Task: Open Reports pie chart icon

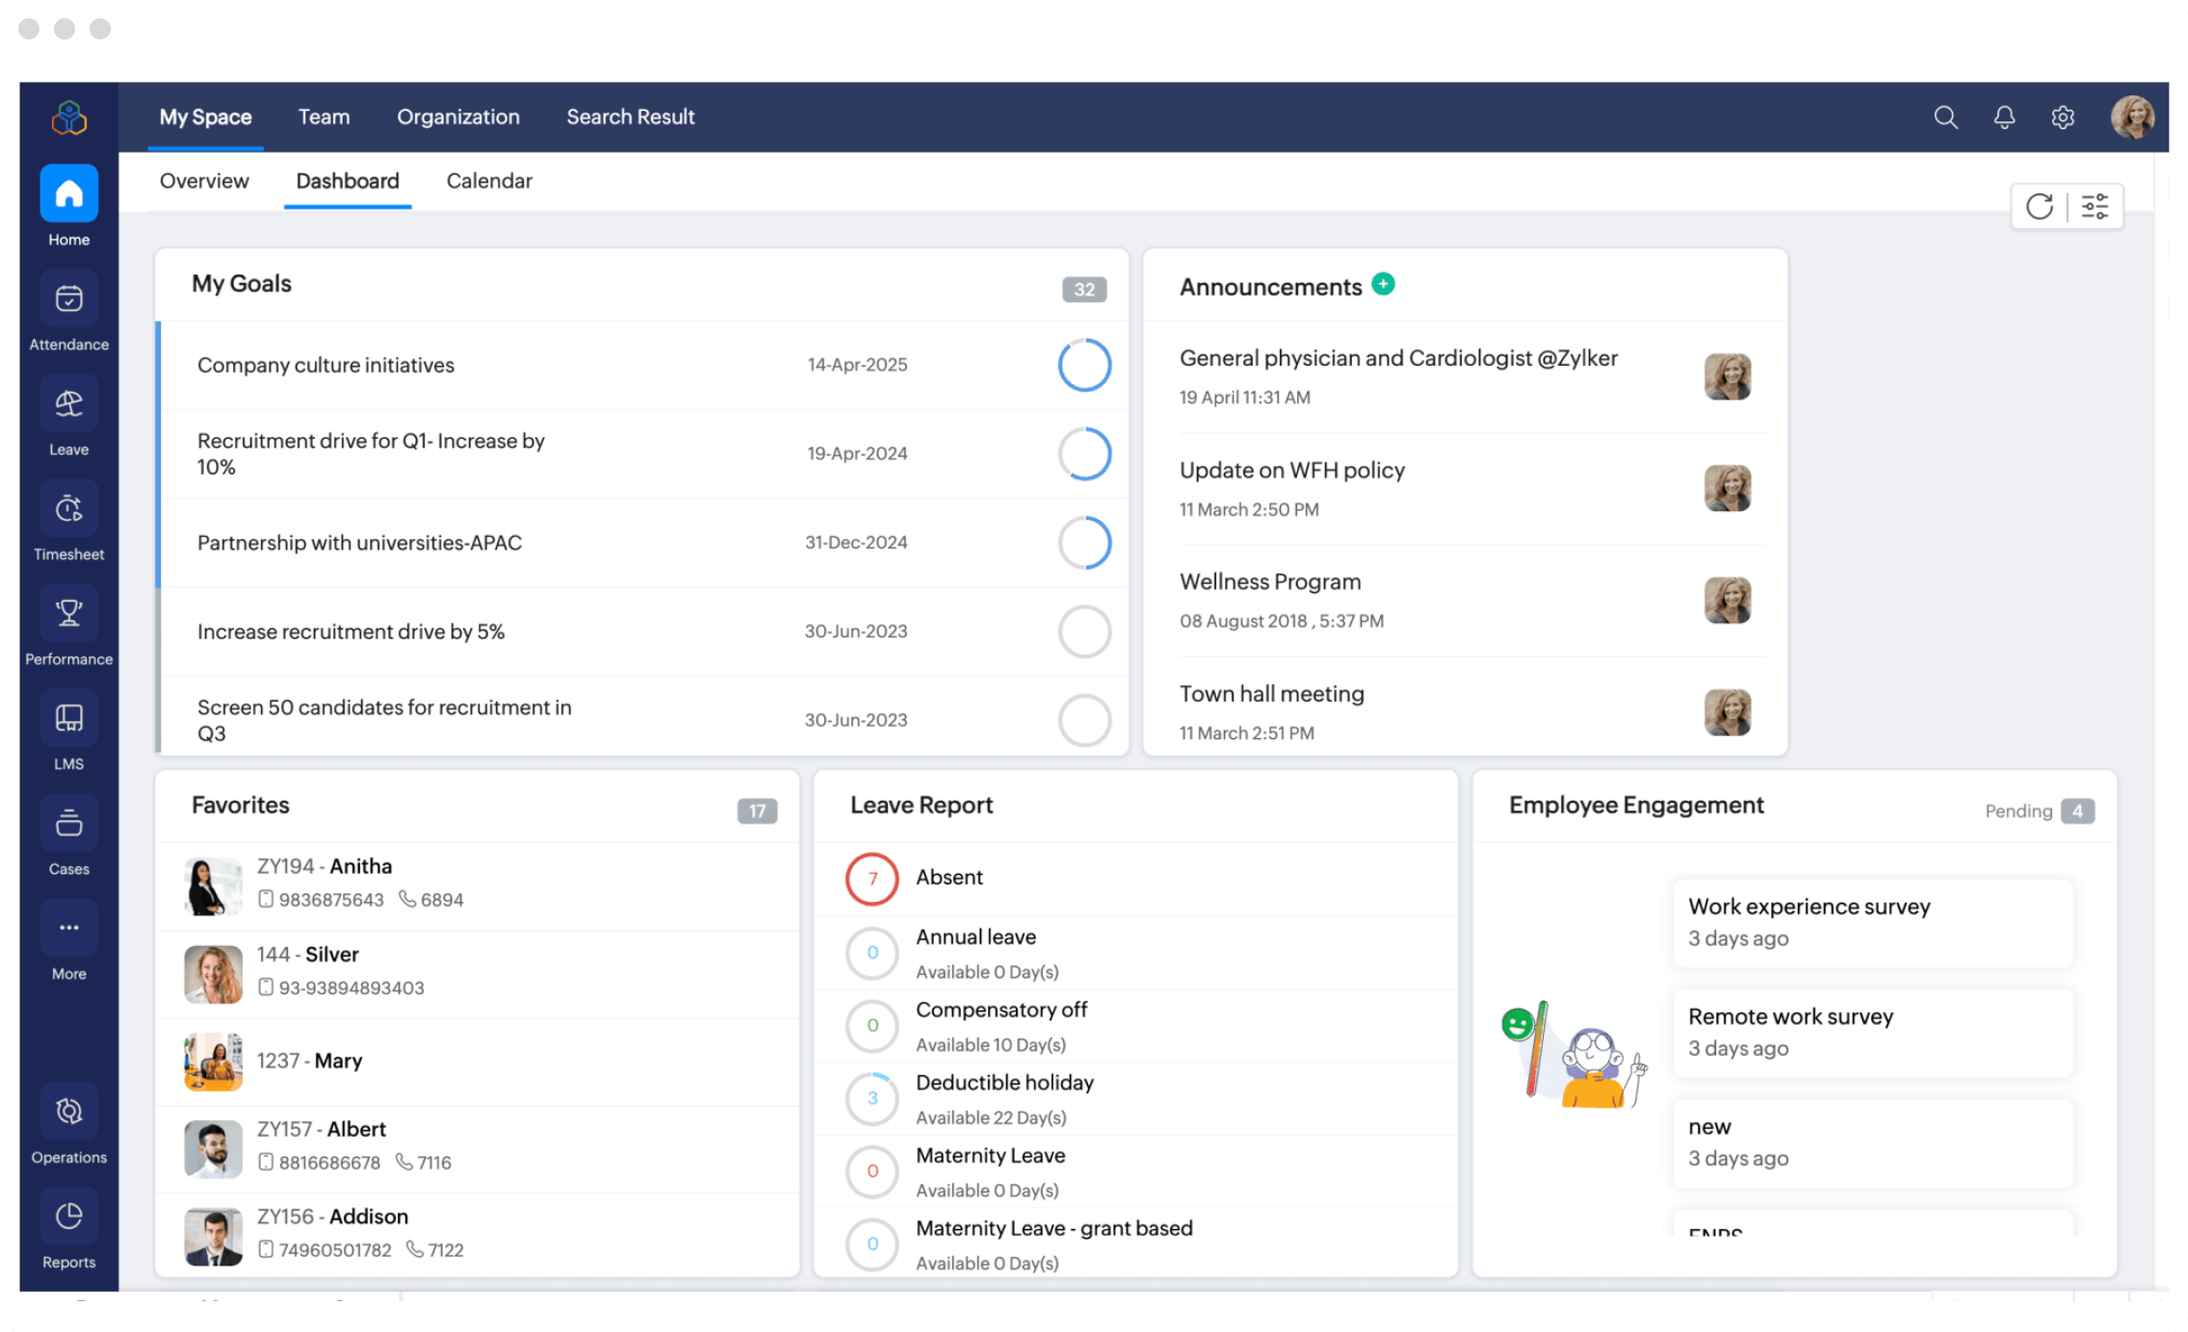Action: click(x=68, y=1217)
